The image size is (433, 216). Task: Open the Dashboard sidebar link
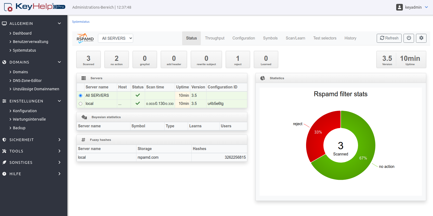click(x=22, y=33)
